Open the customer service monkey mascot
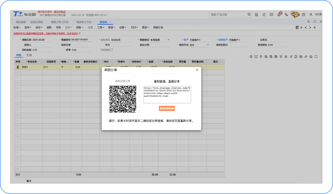333x194 pixels. coord(295,14)
